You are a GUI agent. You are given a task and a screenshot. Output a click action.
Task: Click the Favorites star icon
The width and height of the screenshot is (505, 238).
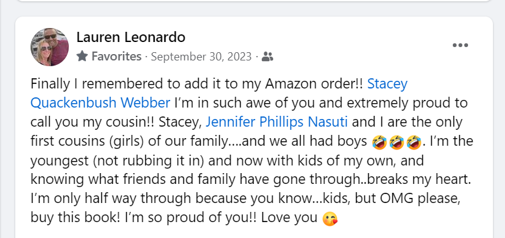[x=82, y=57]
